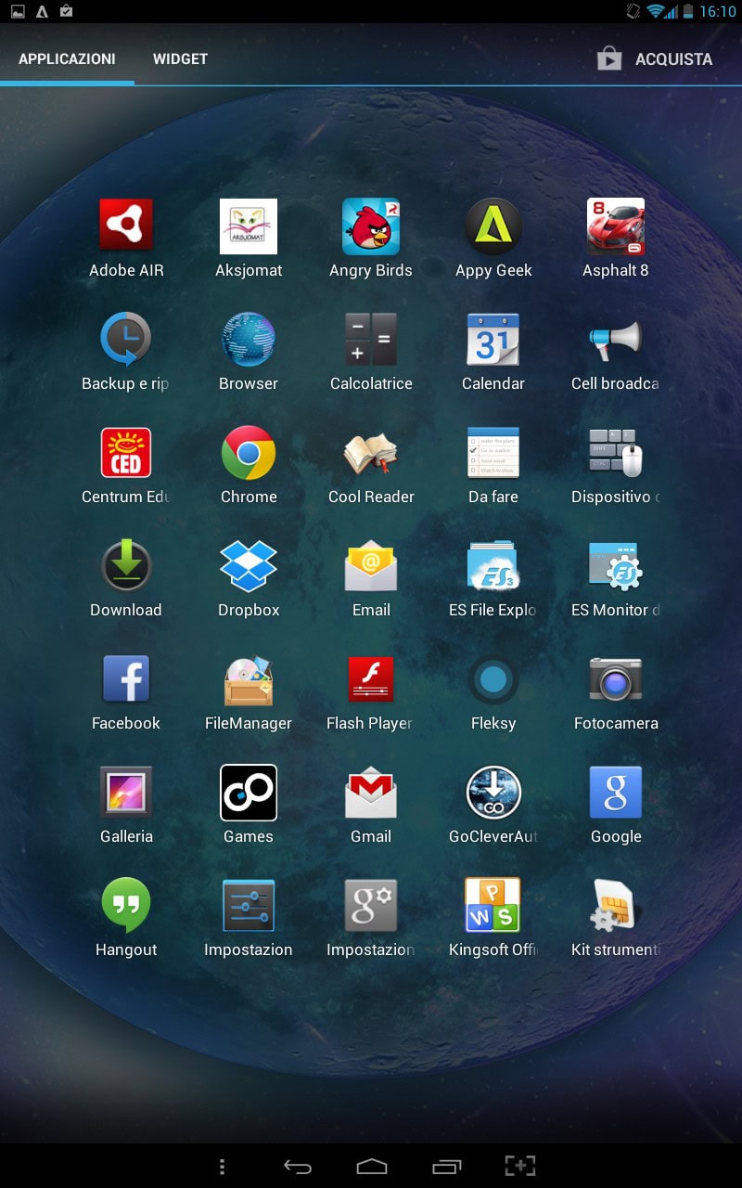Tap the Wi-Fi status icon
The width and height of the screenshot is (742, 1188).
658,11
